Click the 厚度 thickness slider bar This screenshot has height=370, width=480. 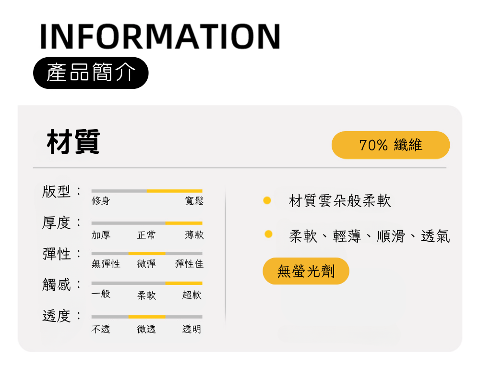tap(147, 223)
